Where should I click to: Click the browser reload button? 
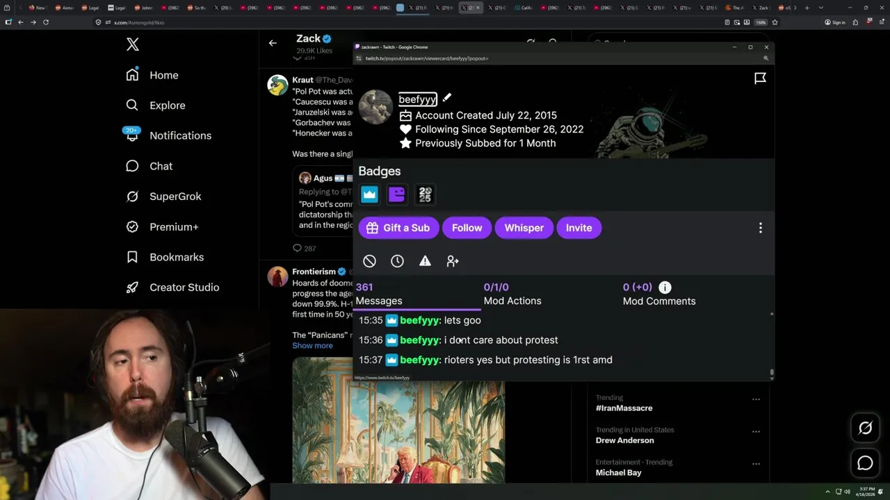tap(45, 22)
